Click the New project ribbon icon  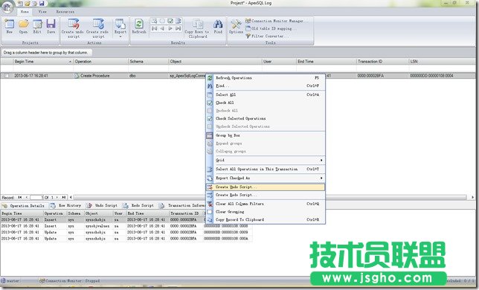pos(10,26)
